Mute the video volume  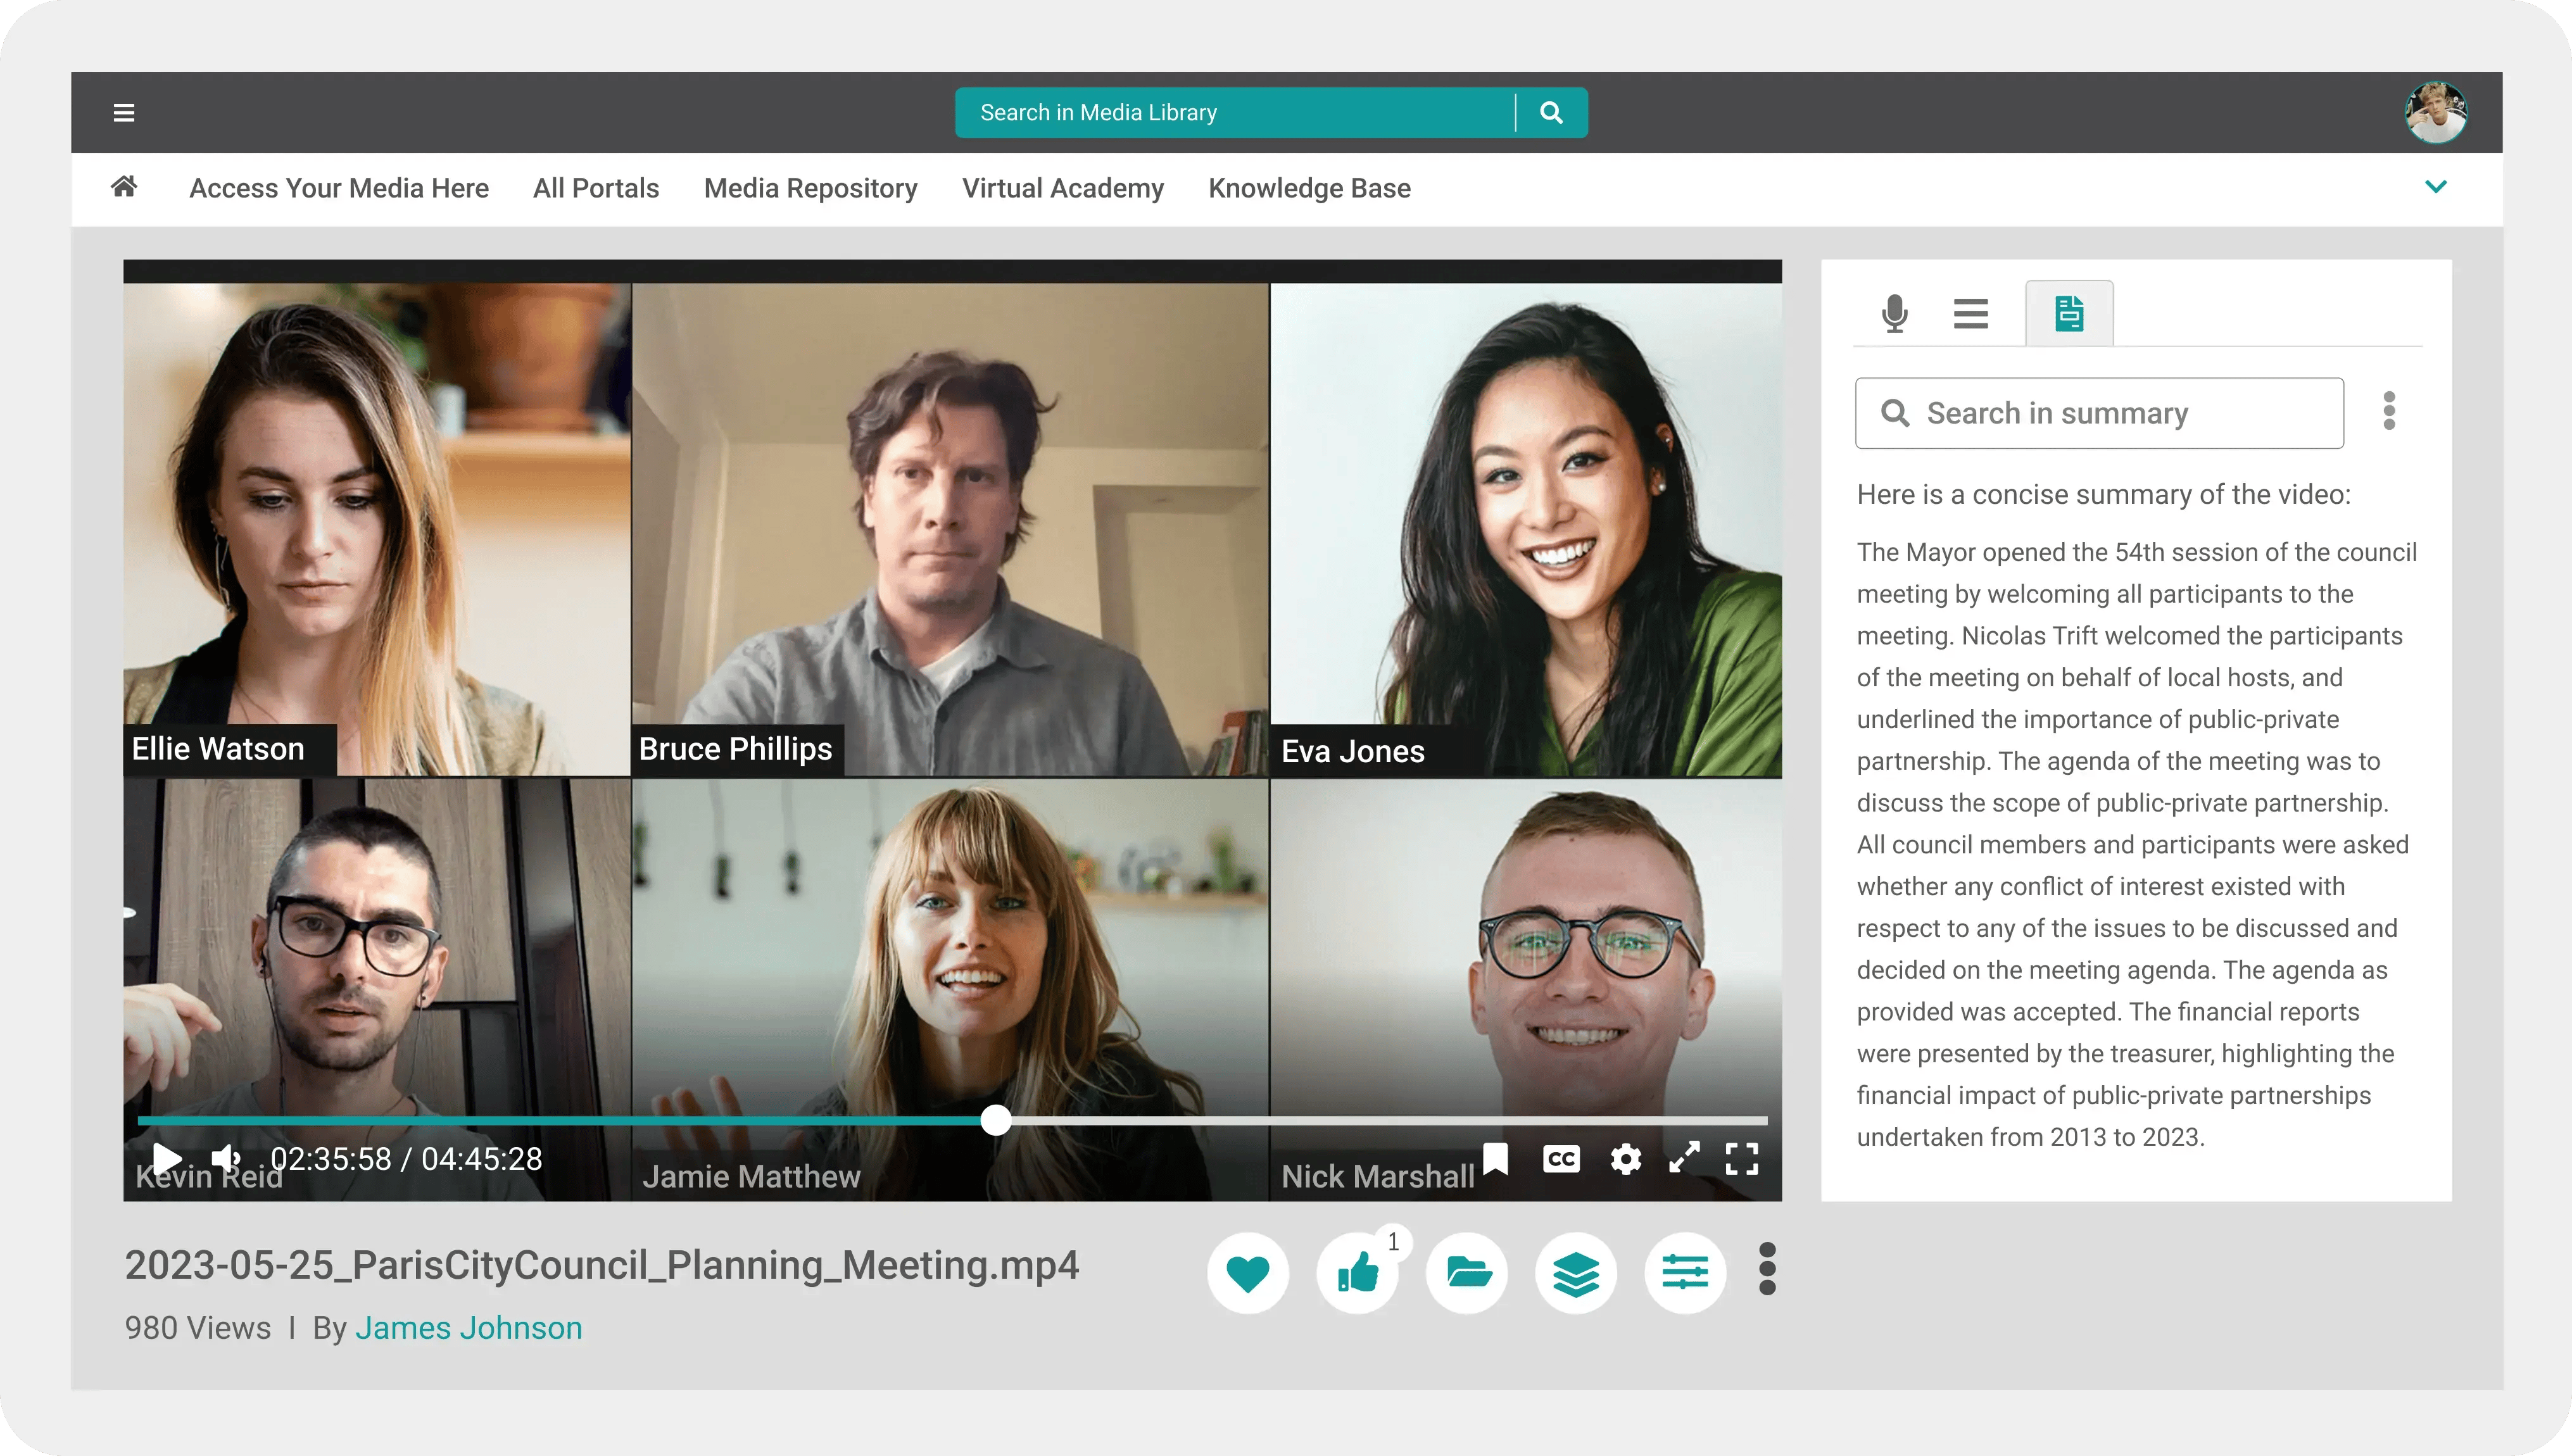[226, 1159]
